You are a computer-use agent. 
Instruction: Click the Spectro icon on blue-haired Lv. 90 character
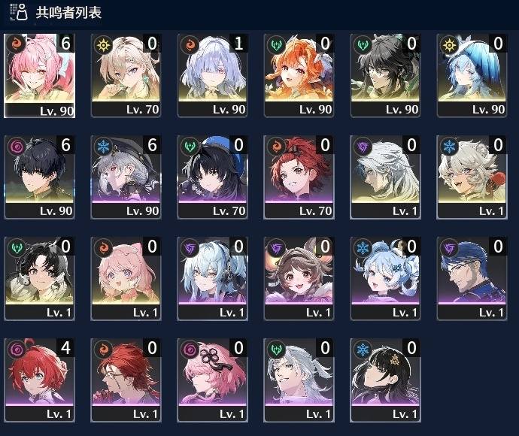(x=449, y=45)
